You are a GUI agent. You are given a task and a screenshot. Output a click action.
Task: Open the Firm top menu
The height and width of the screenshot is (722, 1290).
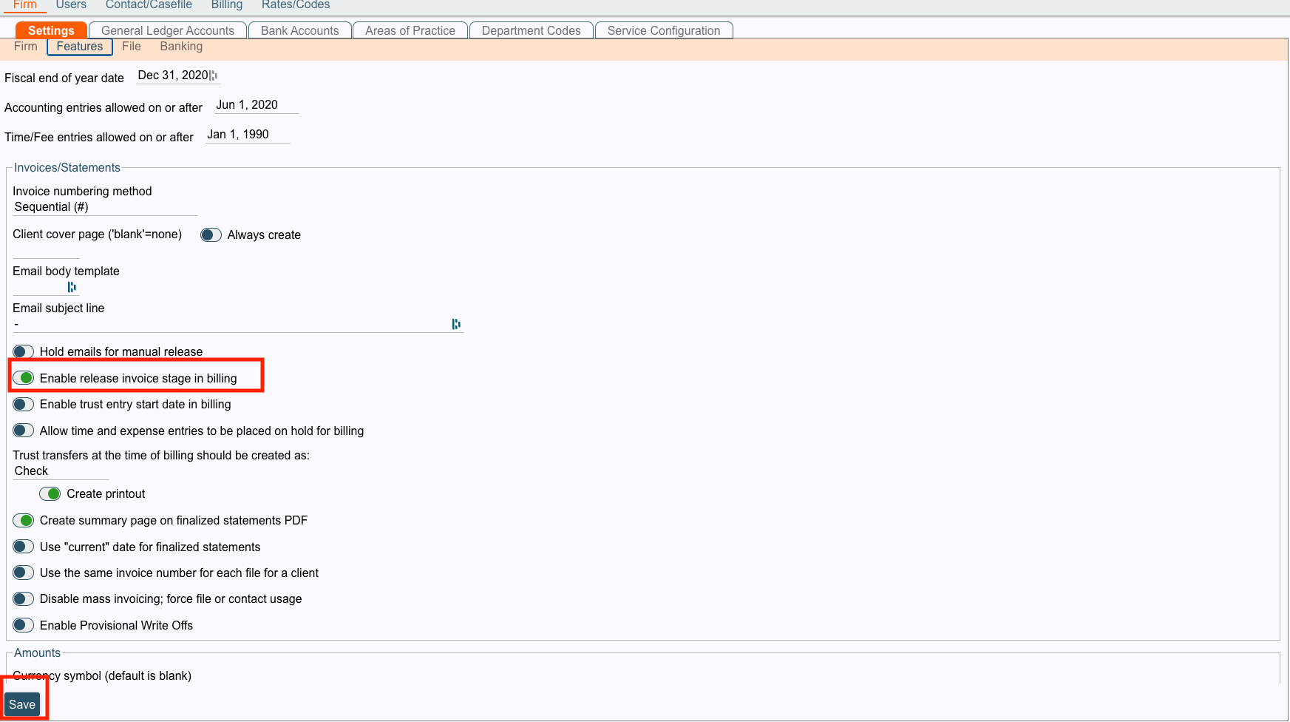[x=25, y=5]
